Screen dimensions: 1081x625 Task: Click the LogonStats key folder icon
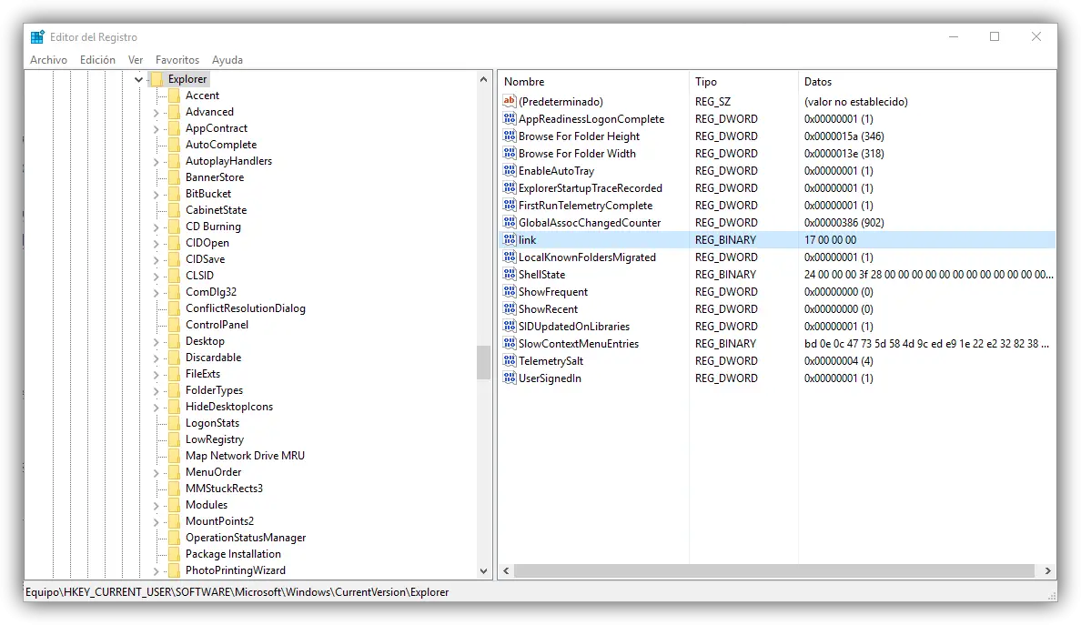click(174, 423)
